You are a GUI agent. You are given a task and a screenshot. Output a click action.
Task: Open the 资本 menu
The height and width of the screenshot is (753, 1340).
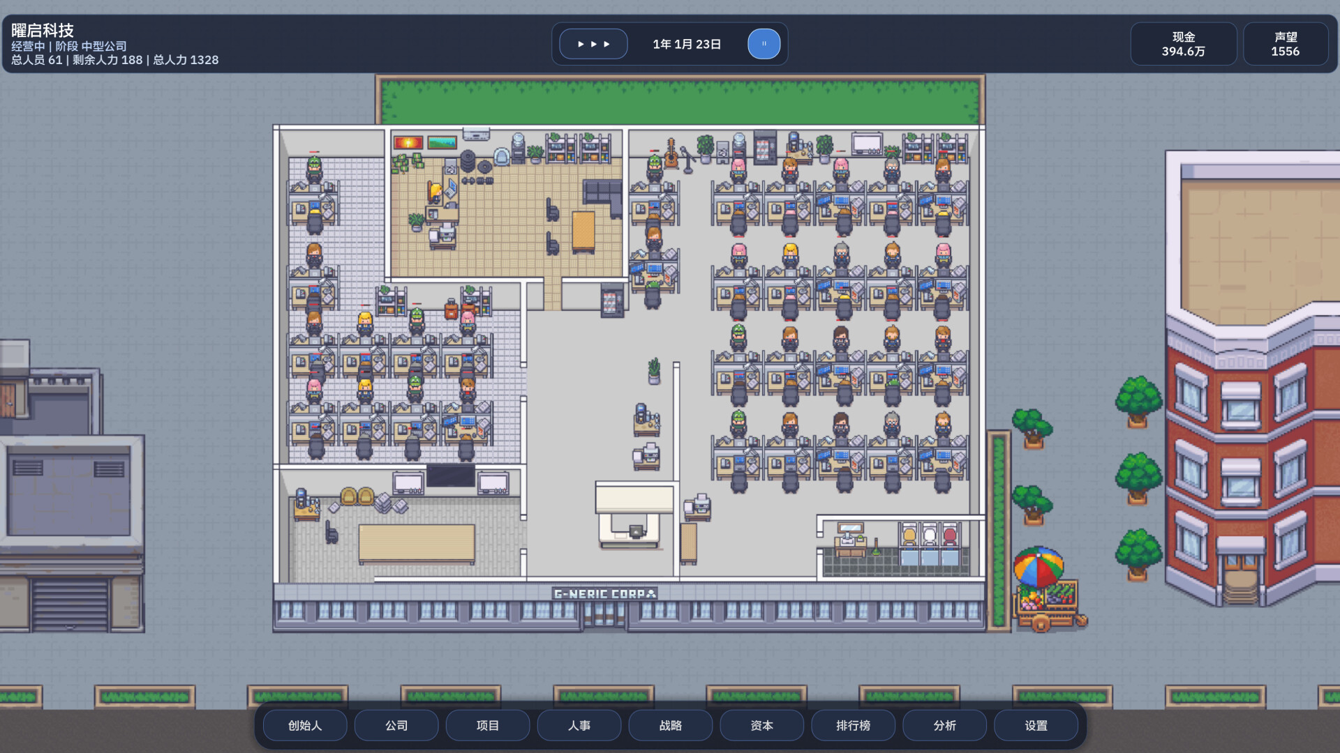[x=762, y=725]
